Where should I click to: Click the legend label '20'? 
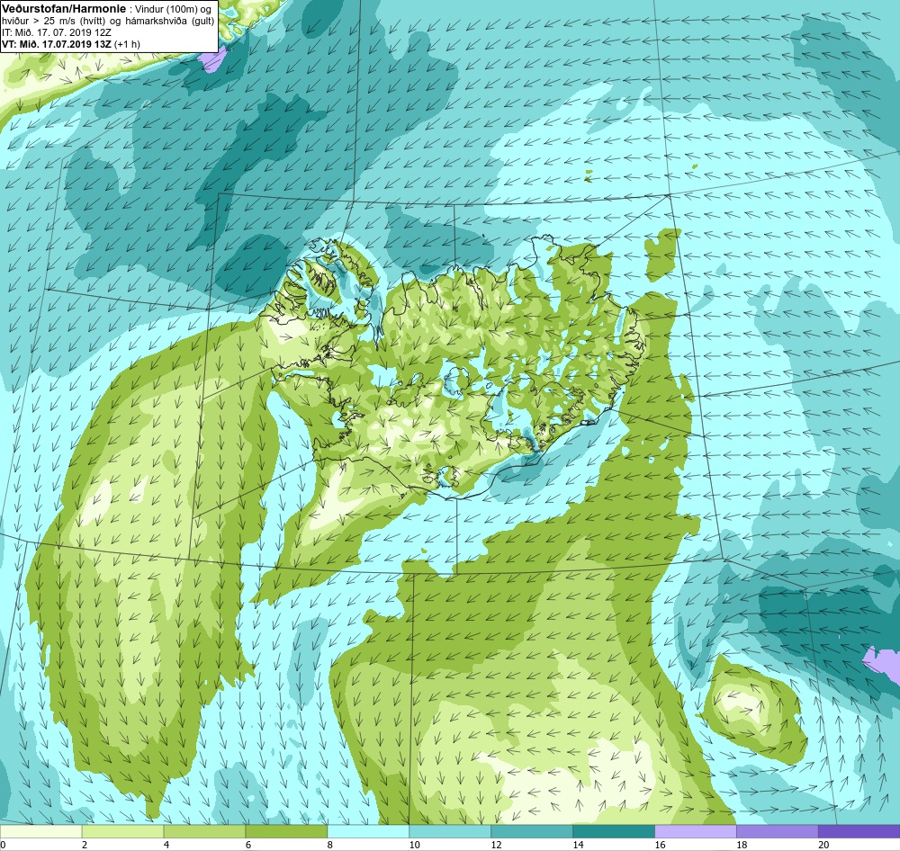[x=823, y=844]
